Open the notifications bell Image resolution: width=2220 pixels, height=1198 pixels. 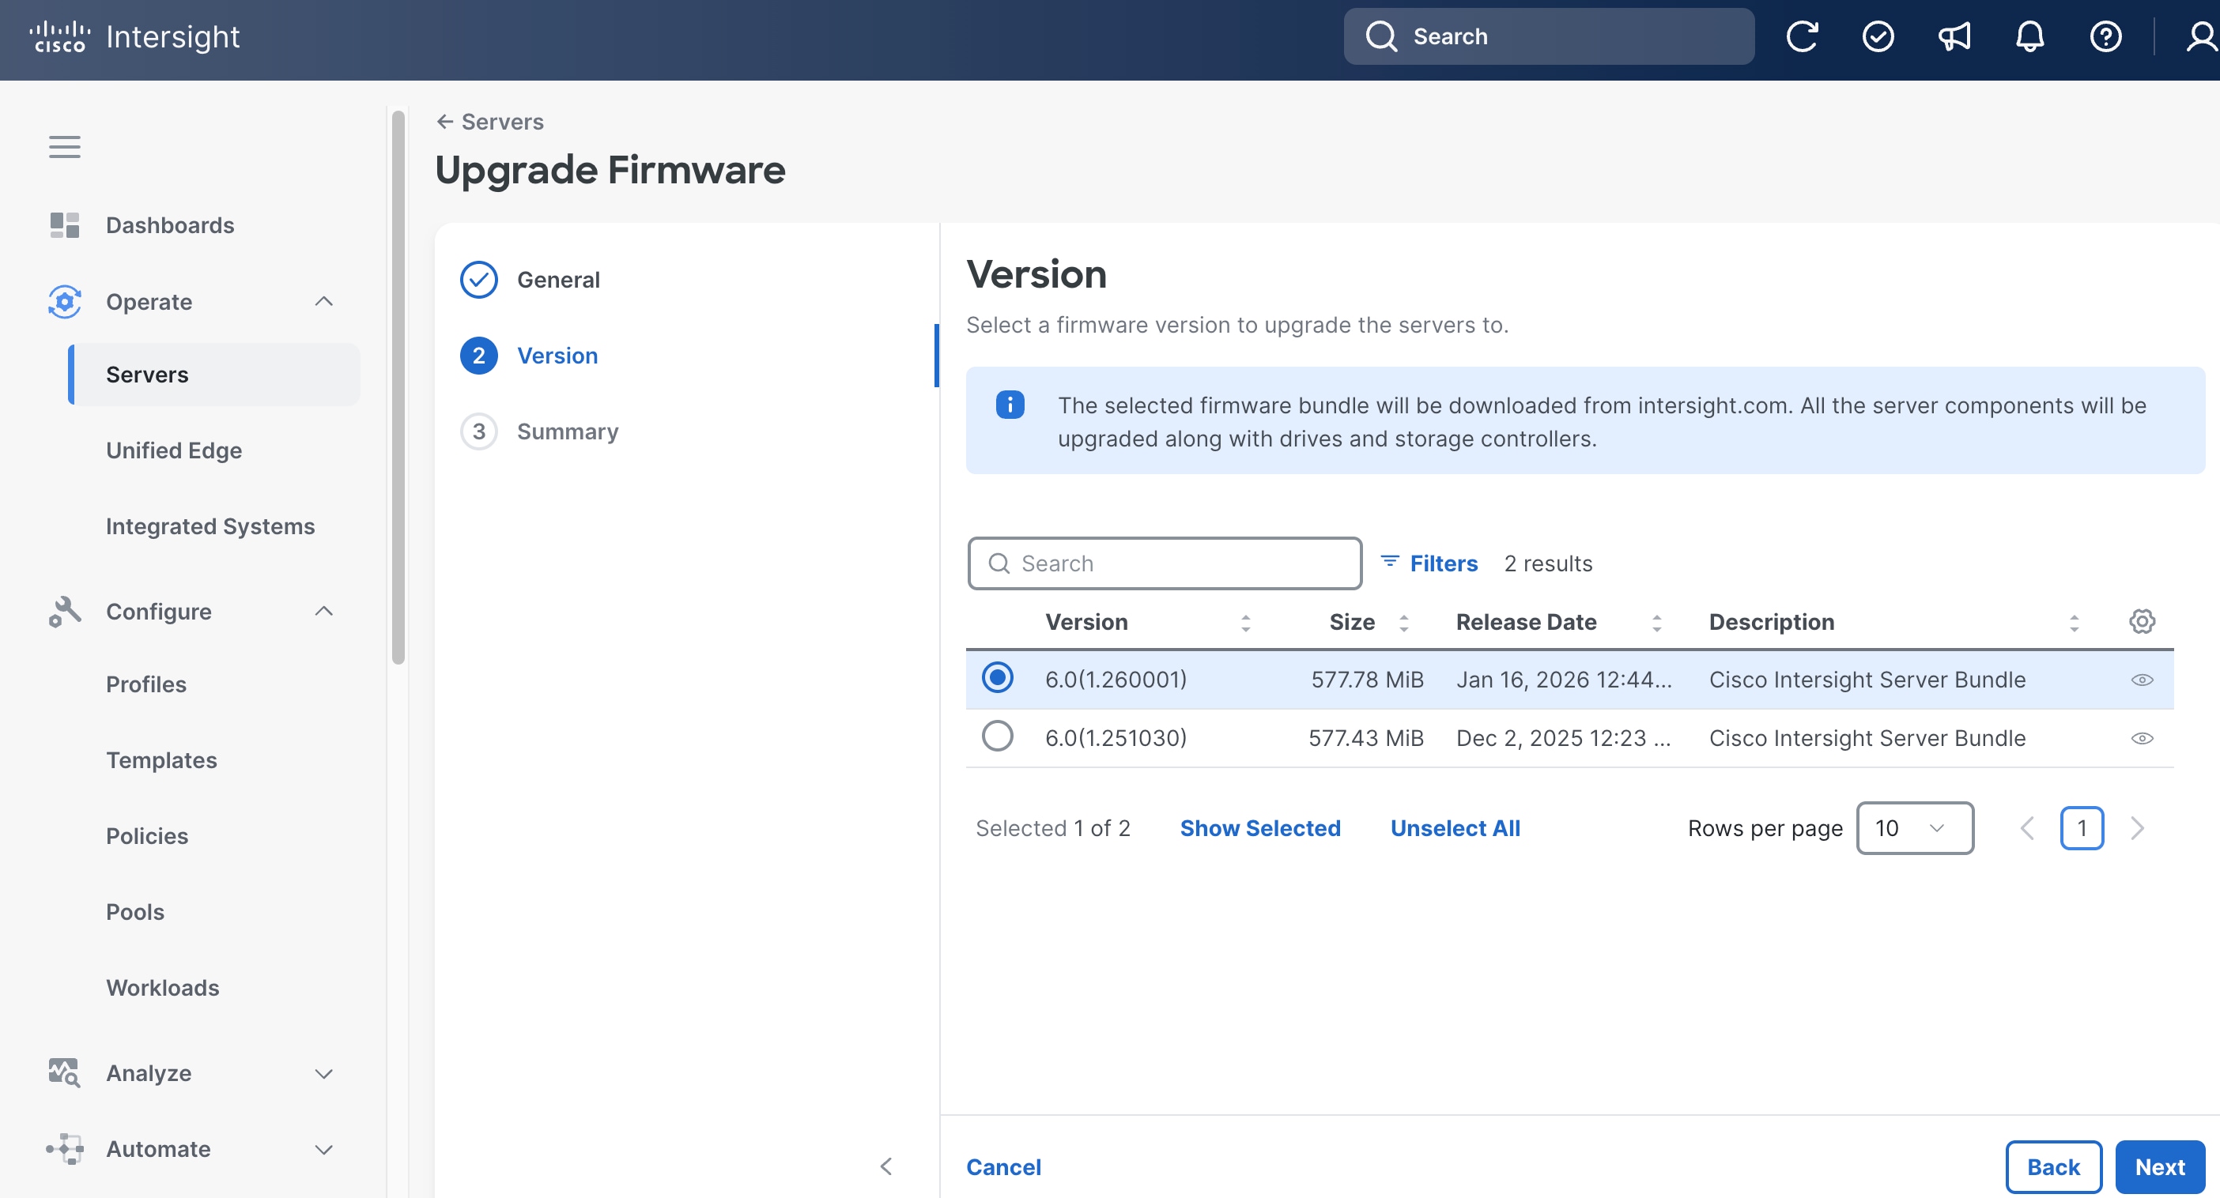pos(2029,36)
